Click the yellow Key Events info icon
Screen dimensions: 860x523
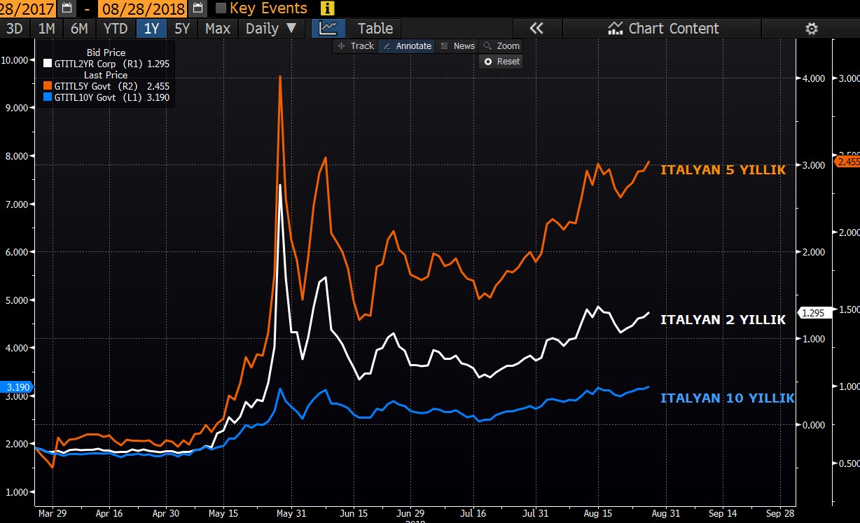[327, 8]
